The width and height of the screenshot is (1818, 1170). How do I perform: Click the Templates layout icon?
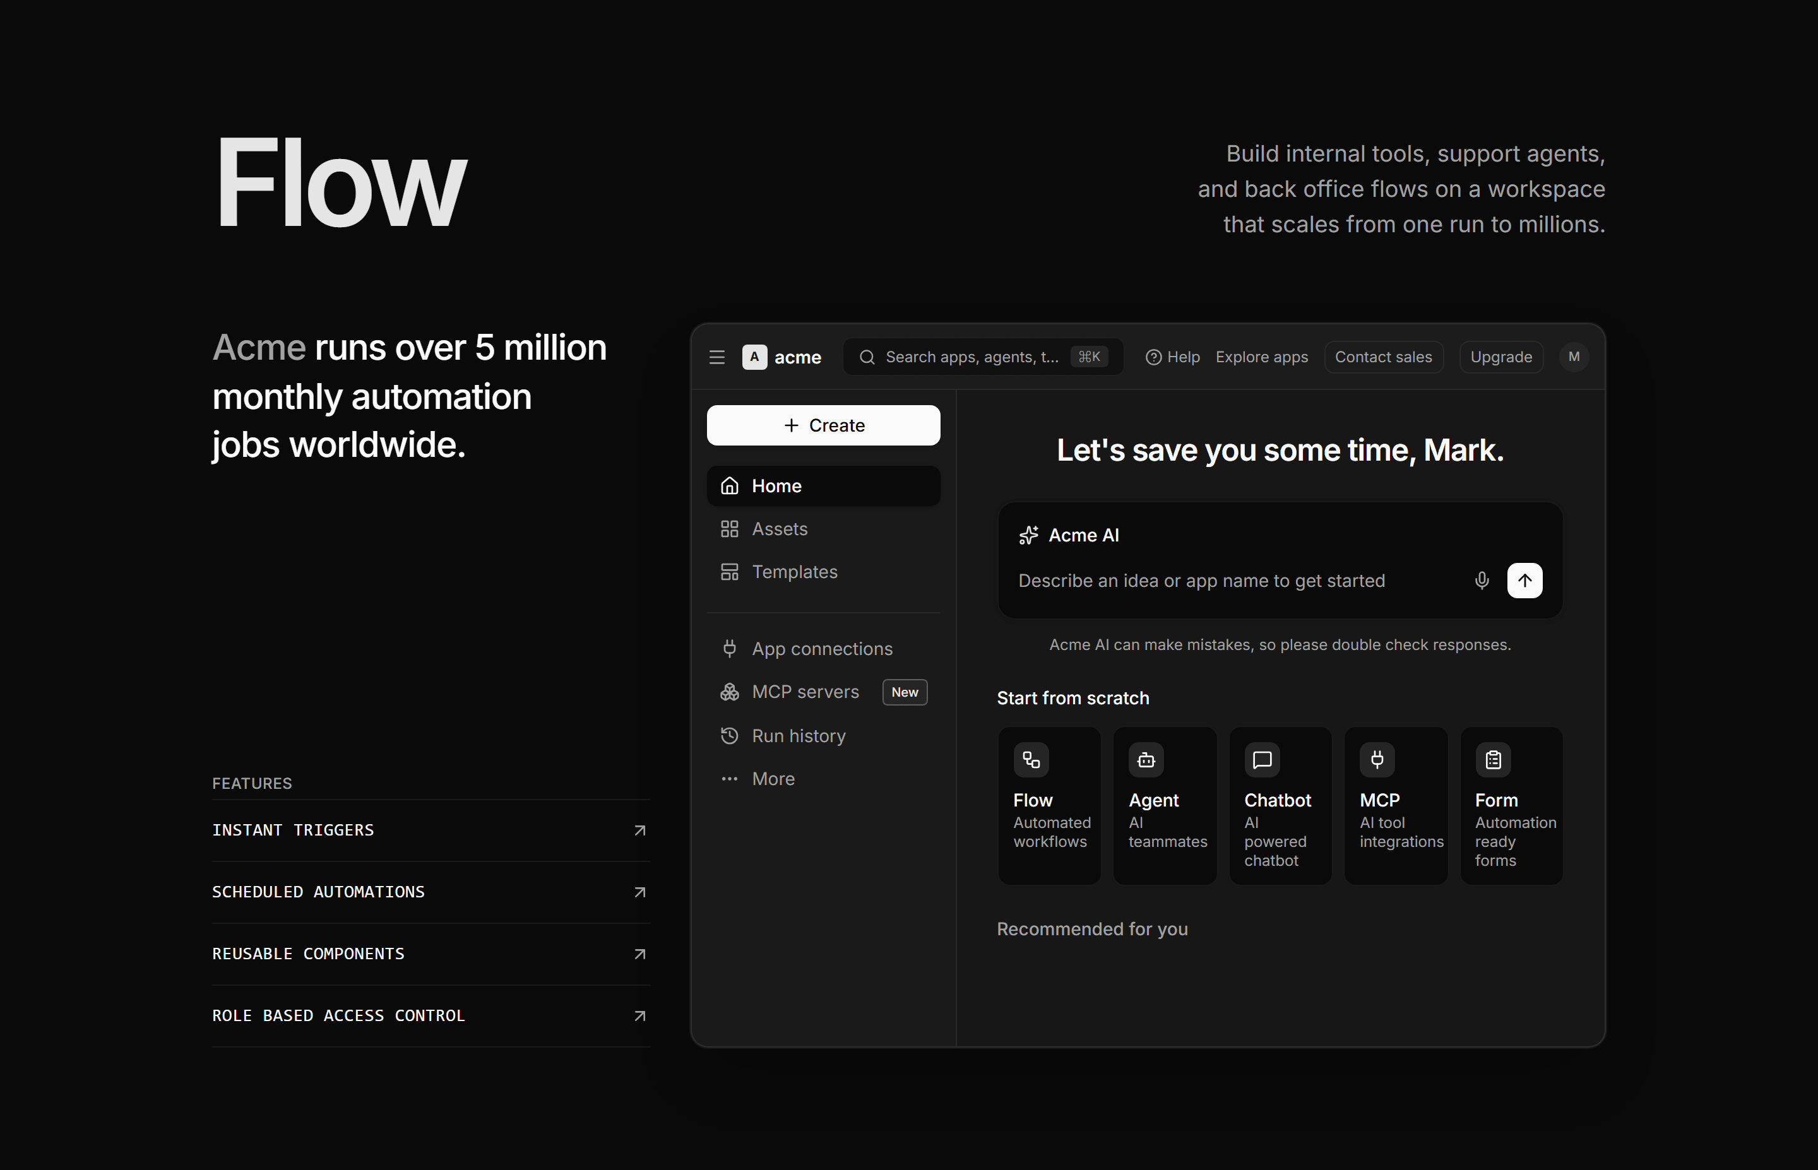pos(729,572)
